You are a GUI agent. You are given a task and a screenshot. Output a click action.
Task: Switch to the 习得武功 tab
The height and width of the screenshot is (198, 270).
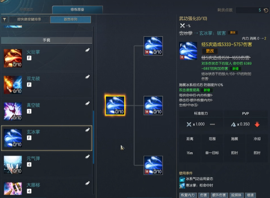(26, 10)
